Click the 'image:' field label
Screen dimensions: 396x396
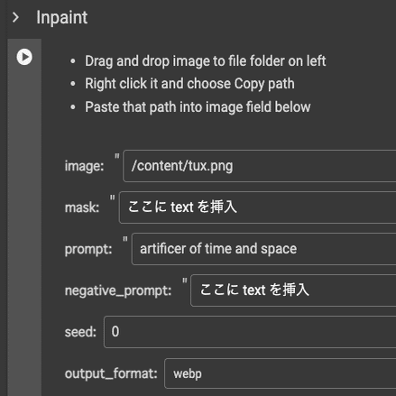(84, 166)
